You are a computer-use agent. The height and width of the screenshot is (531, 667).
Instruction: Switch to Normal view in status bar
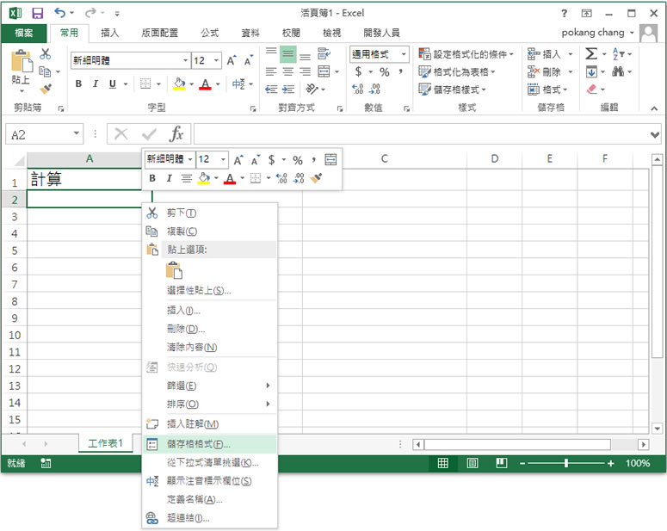[x=443, y=463]
